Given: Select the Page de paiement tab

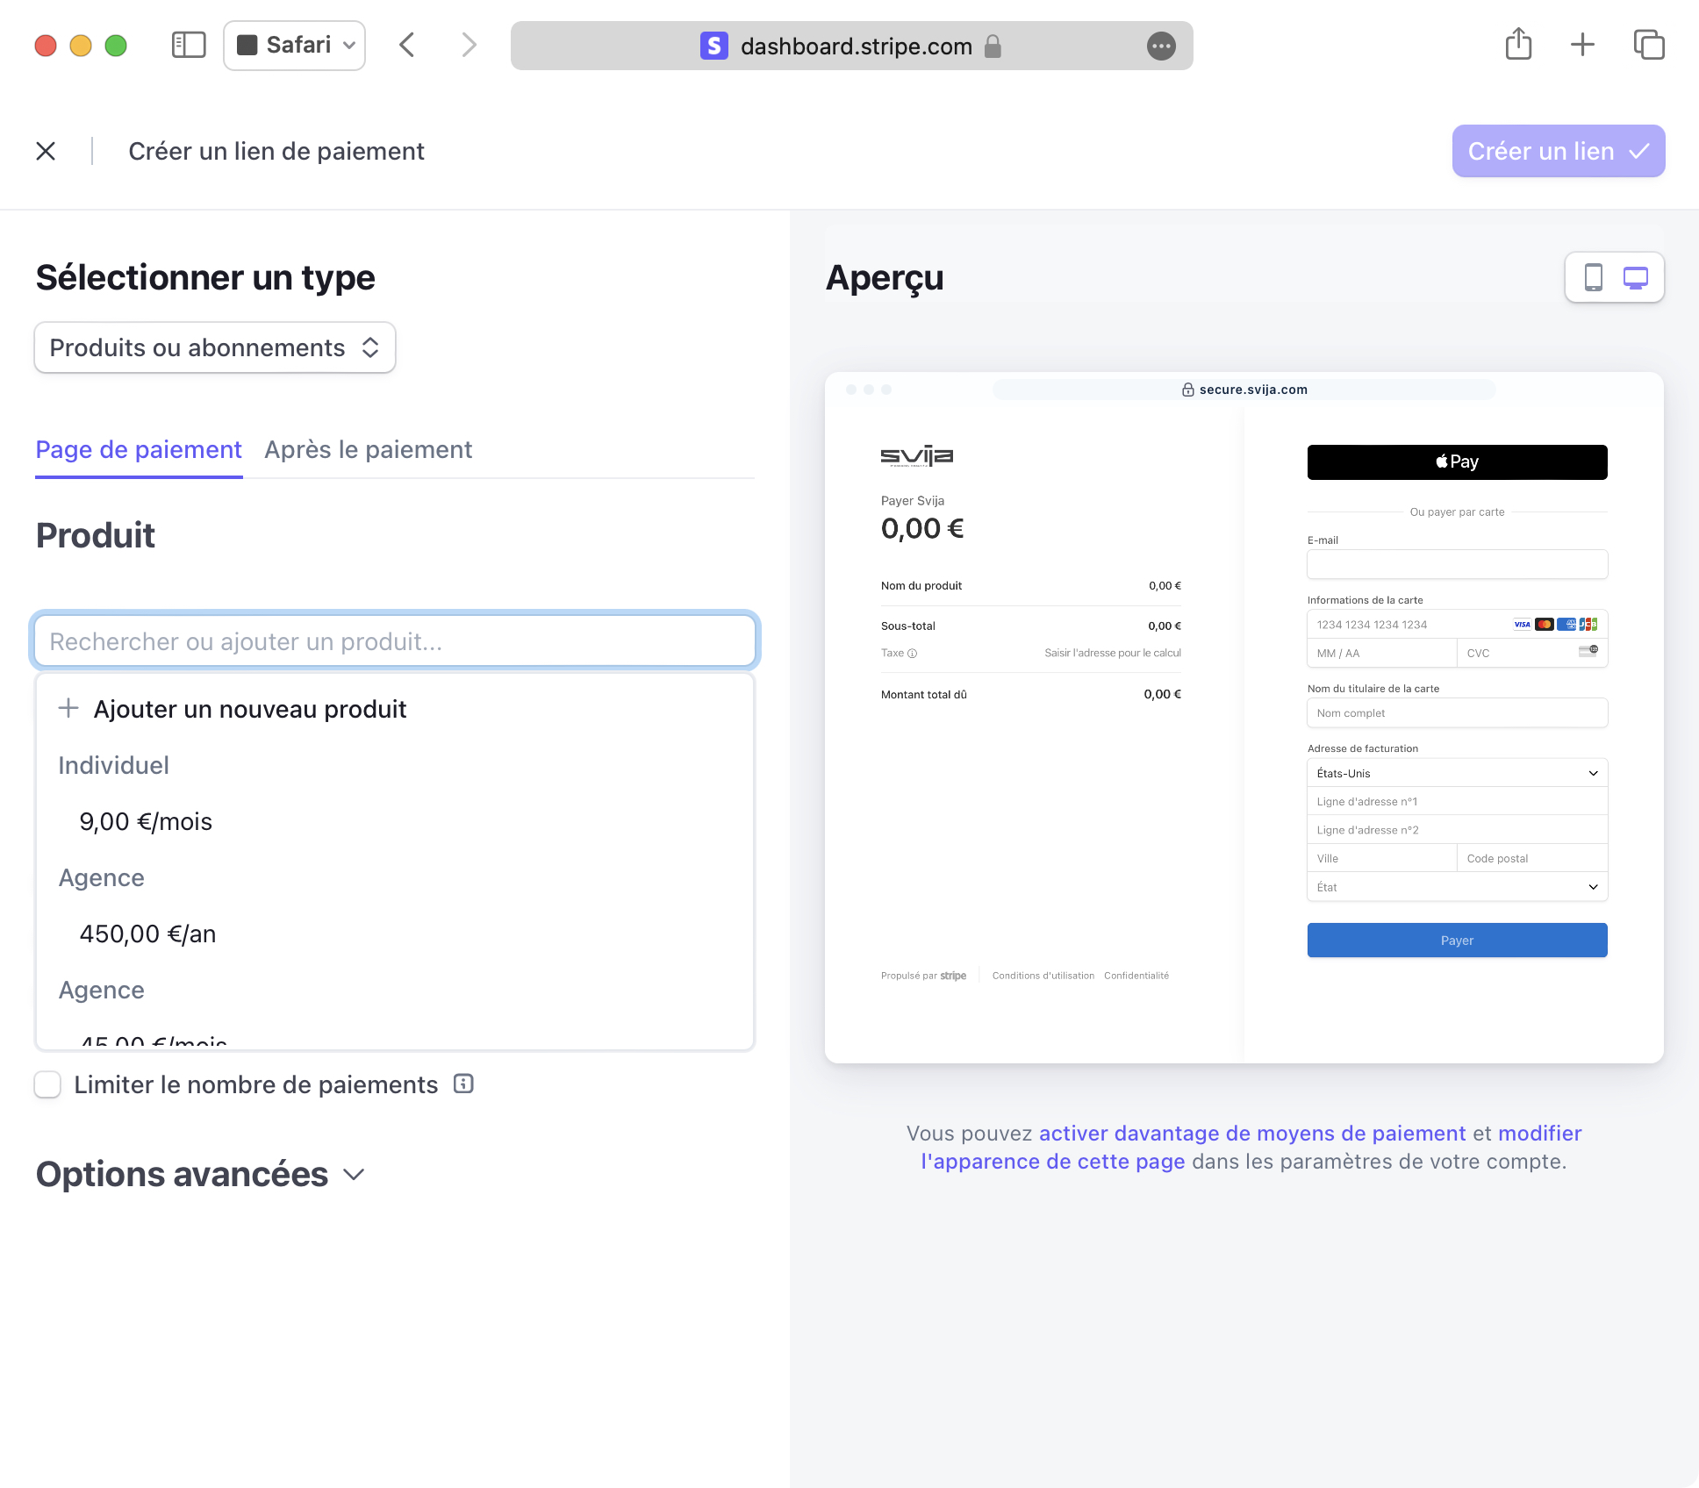Looking at the screenshot, I should [x=139, y=449].
